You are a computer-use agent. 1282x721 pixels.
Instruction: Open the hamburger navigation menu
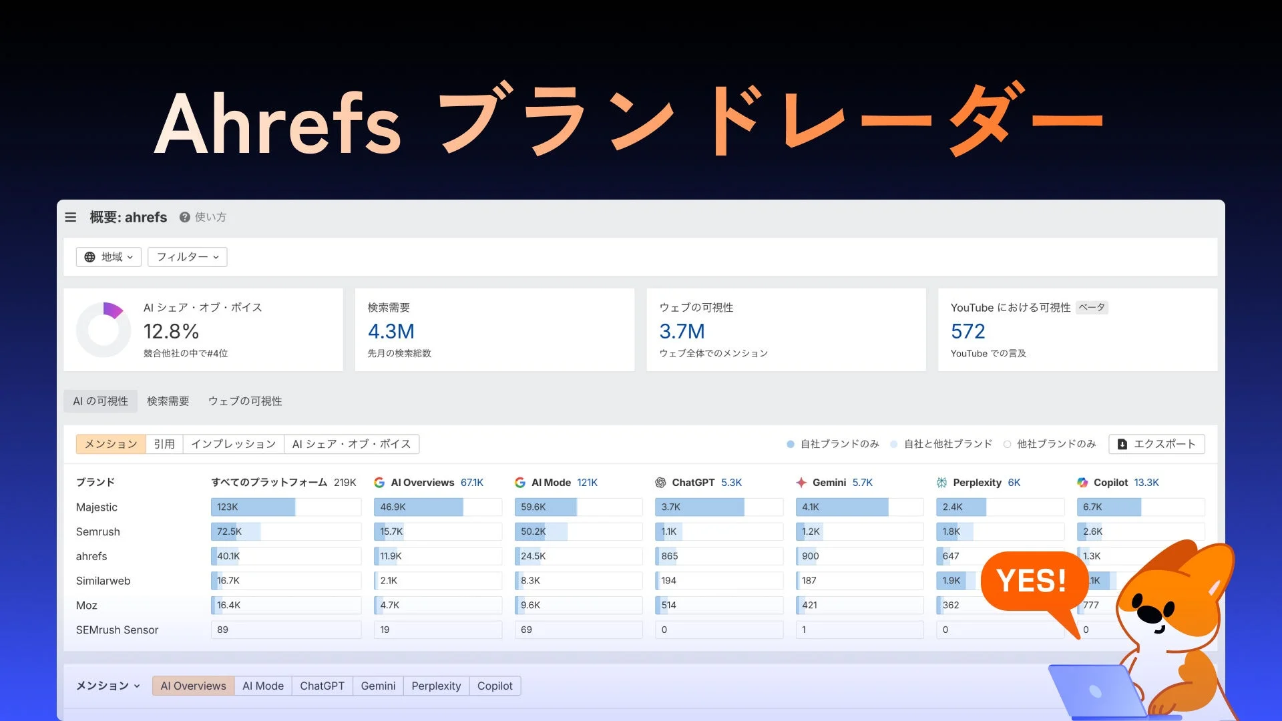pyautogui.click(x=71, y=217)
